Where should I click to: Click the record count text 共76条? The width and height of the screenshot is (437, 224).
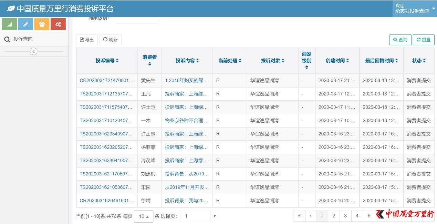113,216
